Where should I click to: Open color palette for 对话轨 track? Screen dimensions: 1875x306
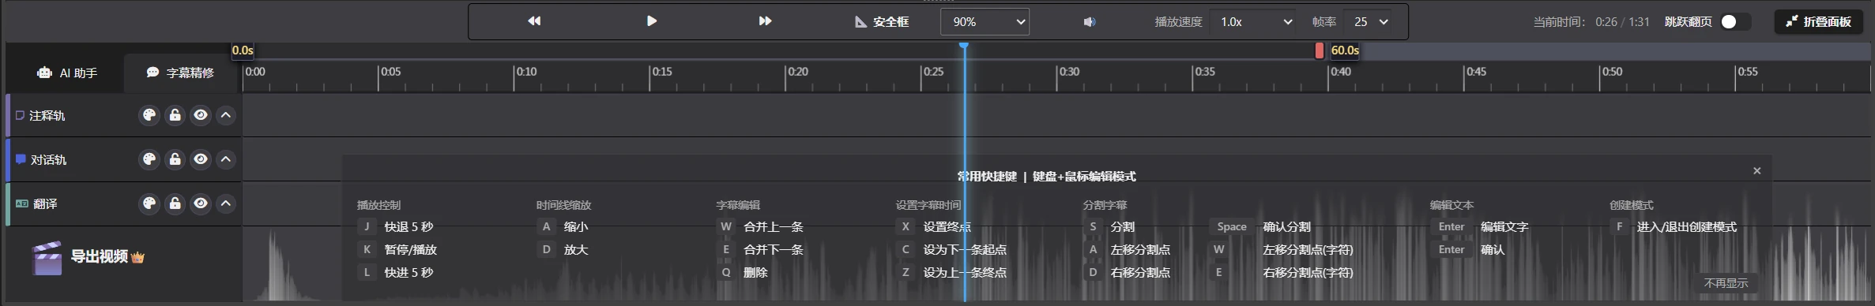[149, 159]
